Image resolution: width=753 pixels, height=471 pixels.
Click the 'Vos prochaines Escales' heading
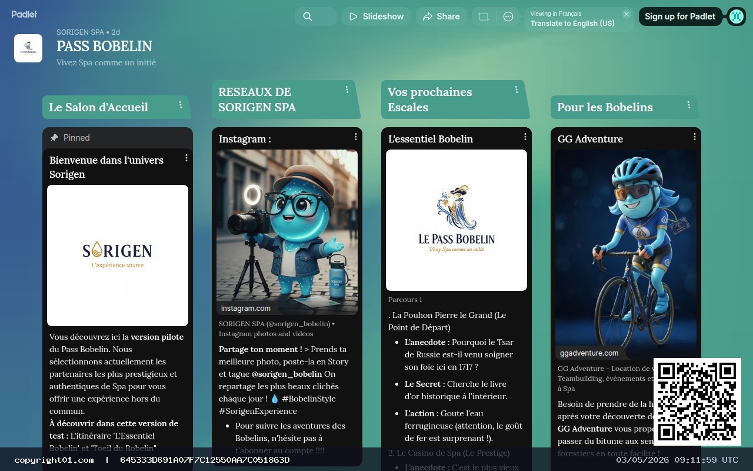(429, 99)
